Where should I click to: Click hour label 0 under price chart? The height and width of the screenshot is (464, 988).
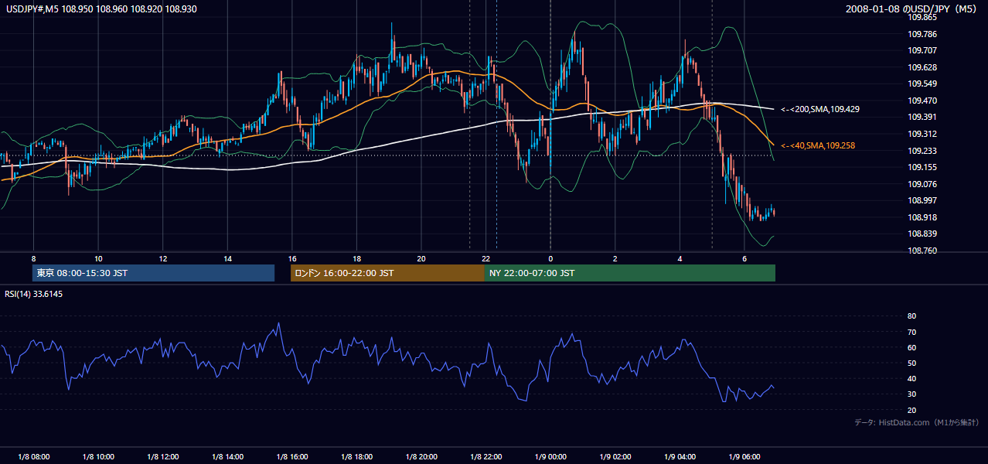click(550, 258)
